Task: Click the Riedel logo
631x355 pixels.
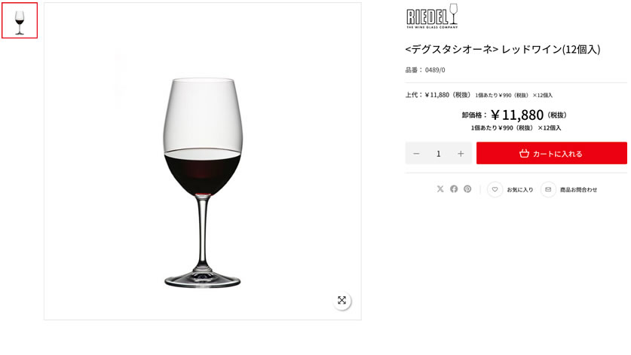Action: (x=432, y=16)
